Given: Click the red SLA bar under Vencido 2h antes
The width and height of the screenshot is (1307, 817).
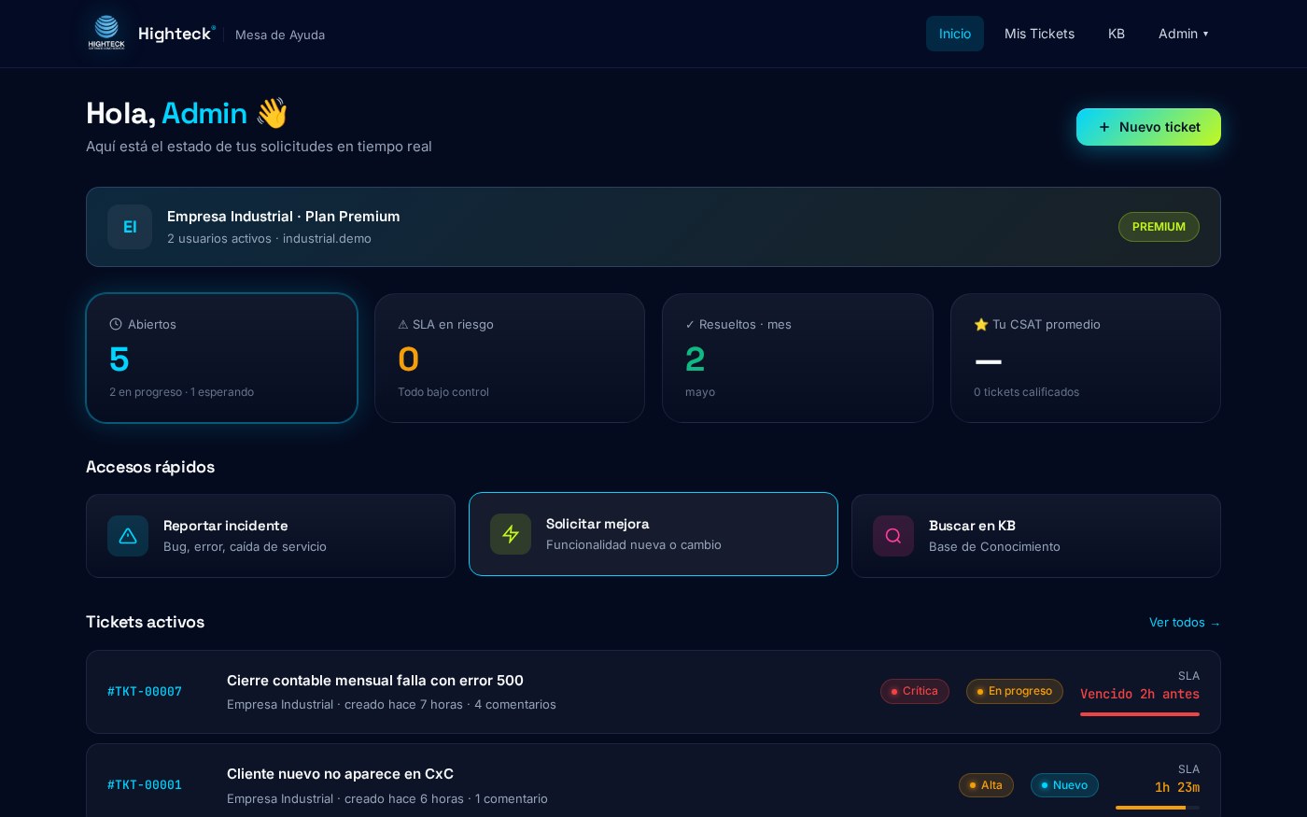Looking at the screenshot, I should tap(1140, 714).
